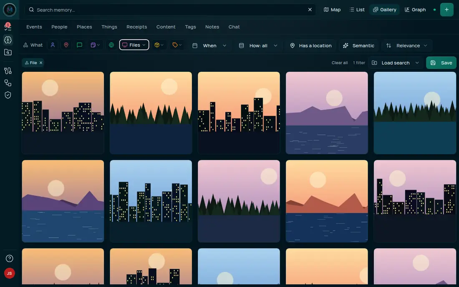Toggle Semantic search mode
This screenshot has height=287, width=459.
tap(359, 45)
